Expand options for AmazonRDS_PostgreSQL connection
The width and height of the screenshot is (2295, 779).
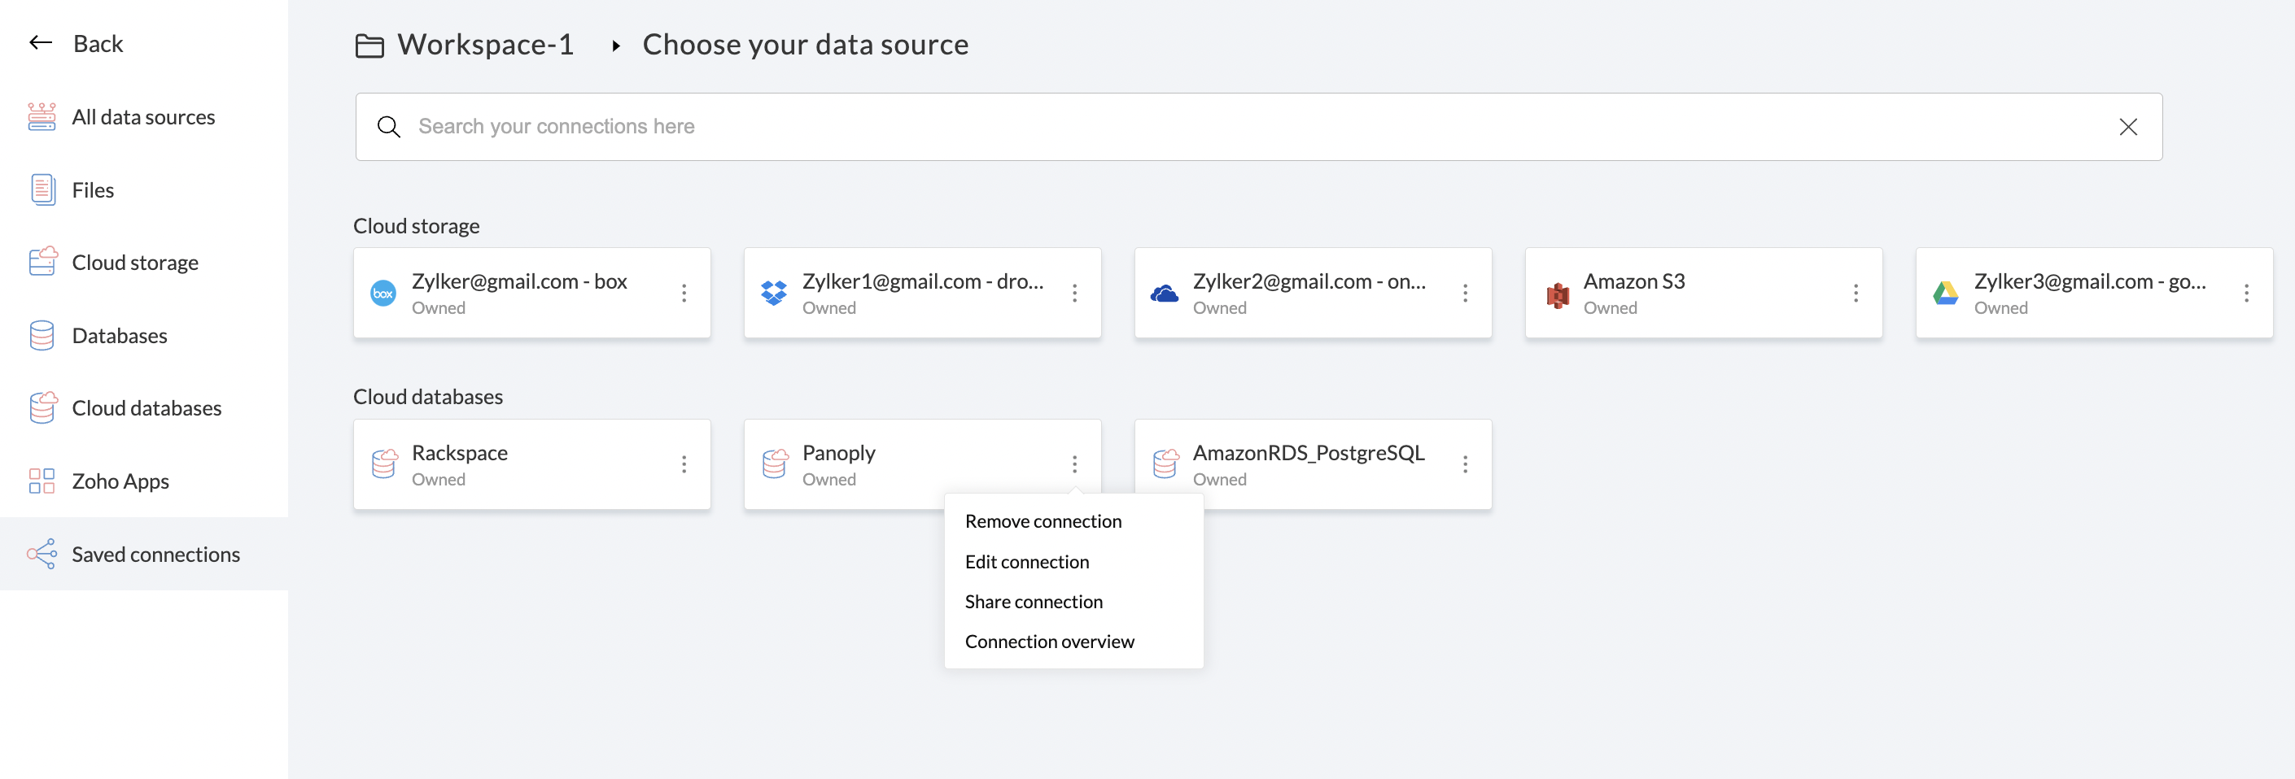coord(1465,463)
